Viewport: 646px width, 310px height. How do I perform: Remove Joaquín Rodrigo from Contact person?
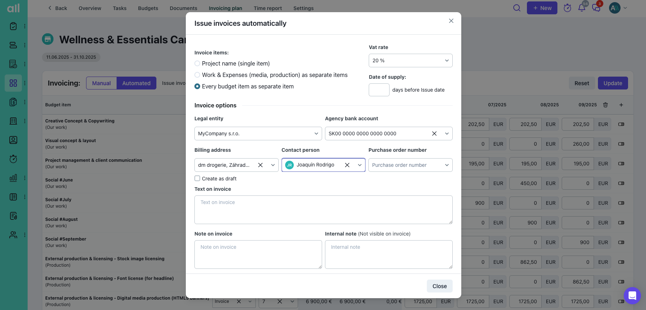coord(347,165)
